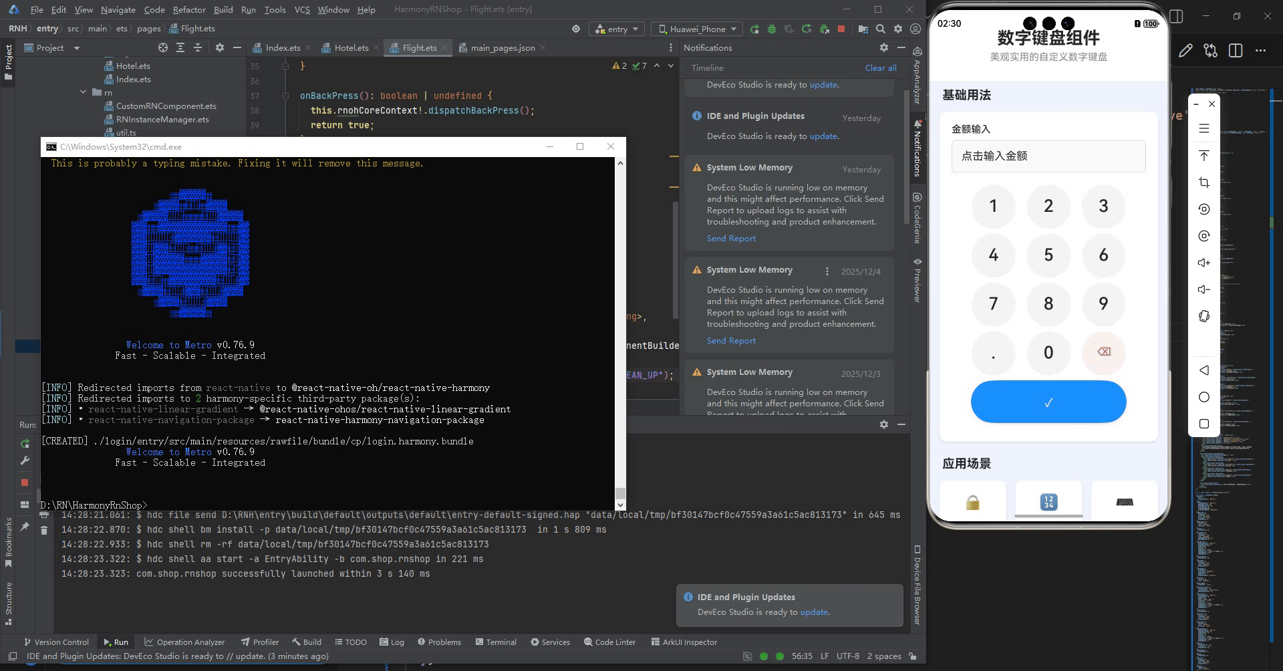The image size is (1283, 671).
Task: Click the 2 spaces indent status entry
Action: point(883,656)
